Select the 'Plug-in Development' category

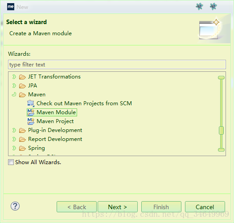[x=55, y=130]
